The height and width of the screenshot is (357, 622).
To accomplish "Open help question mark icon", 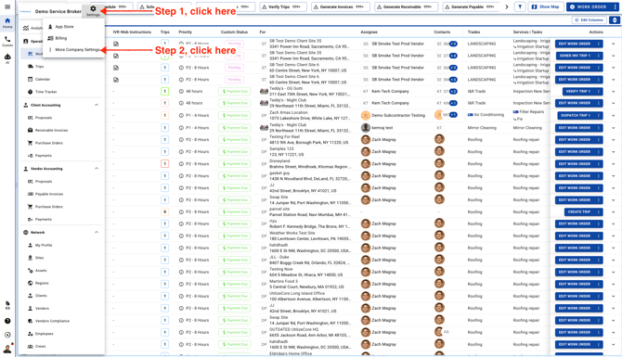I will pyautogui.click(x=7, y=321).
